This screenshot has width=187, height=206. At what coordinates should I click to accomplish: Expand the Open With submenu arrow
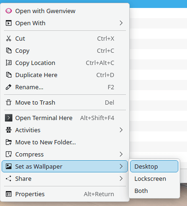pos(121,23)
